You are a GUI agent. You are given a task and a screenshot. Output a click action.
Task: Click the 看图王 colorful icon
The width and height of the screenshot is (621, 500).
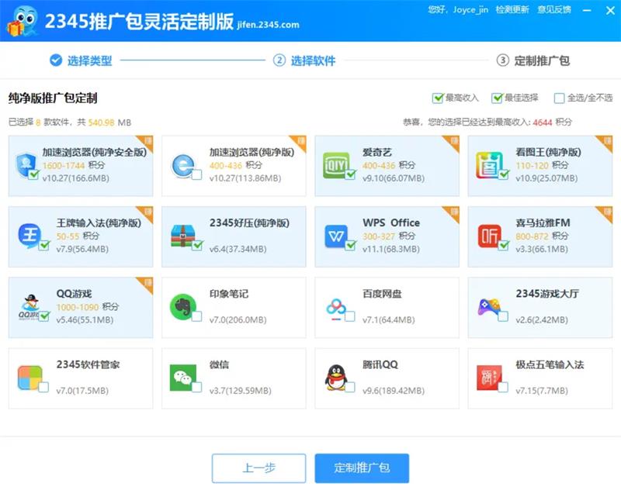coord(490,165)
